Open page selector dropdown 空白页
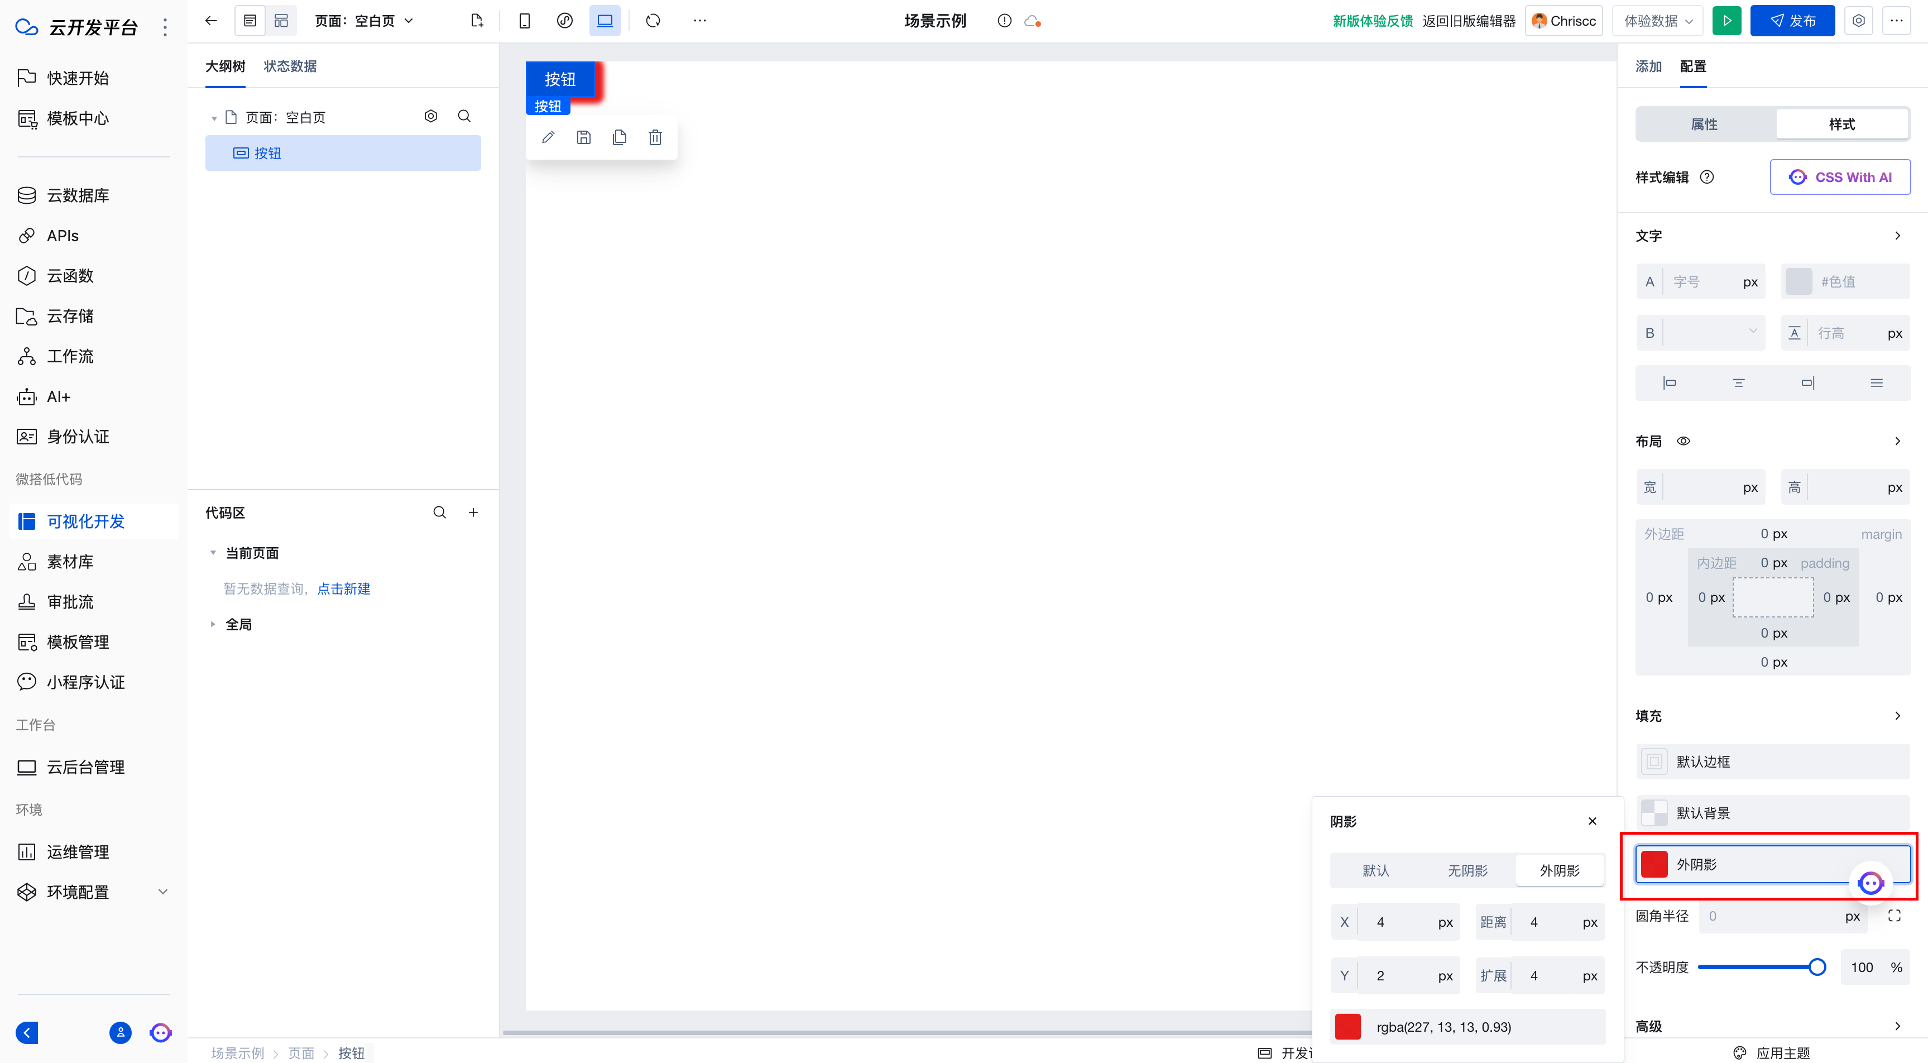Viewport: 1928px width, 1063px height. [x=364, y=21]
